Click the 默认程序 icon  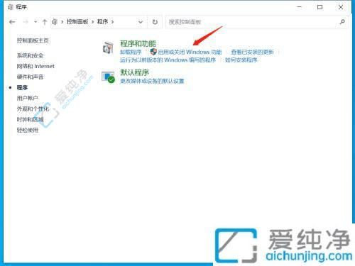pyautogui.click(x=108, y=77)
